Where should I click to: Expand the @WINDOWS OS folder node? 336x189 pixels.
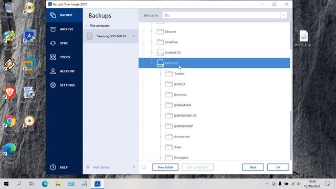161,115
